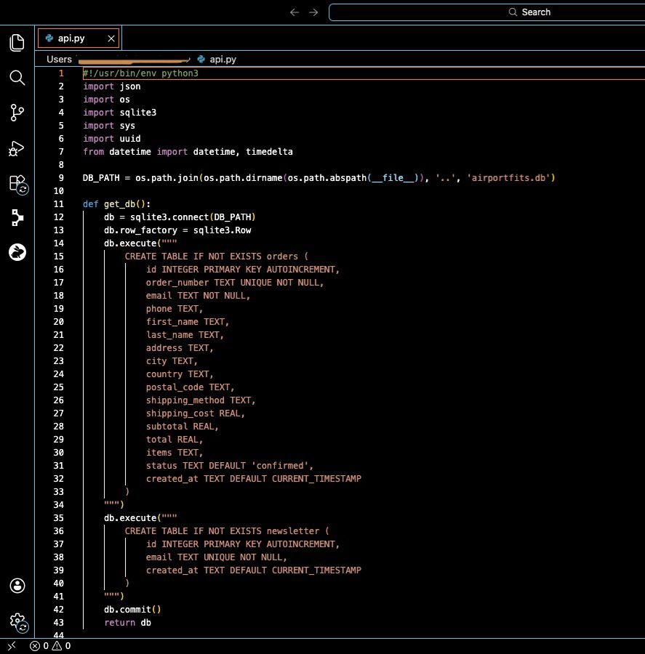Click line number 11 in gutter

(58, 204)
